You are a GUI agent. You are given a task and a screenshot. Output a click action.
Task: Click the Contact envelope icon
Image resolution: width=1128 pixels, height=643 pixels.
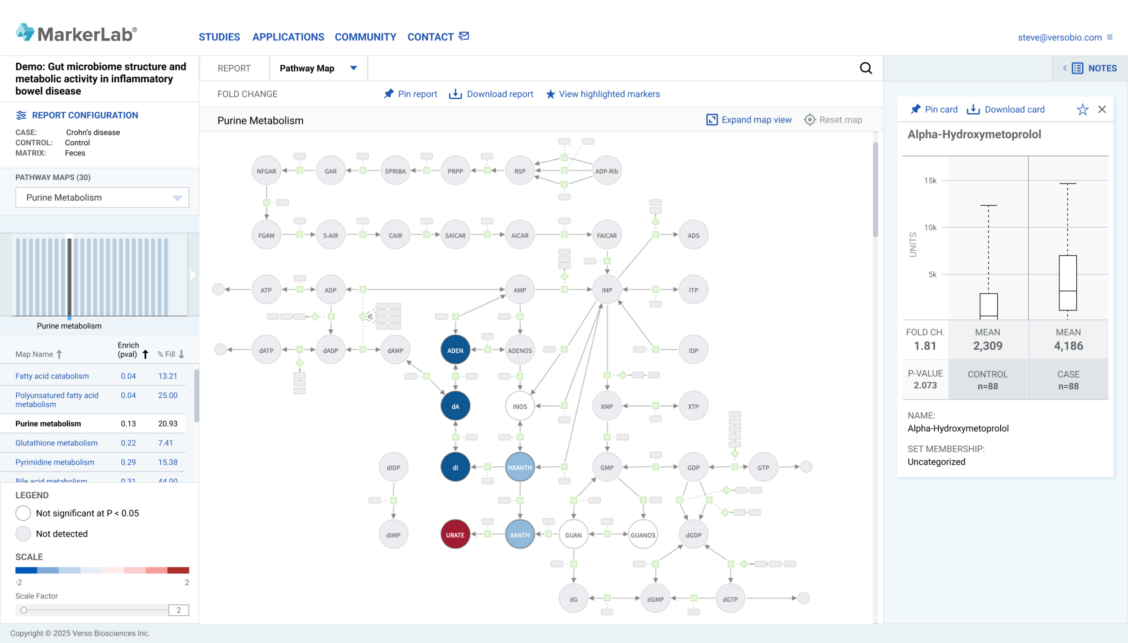tap(464, 36)
